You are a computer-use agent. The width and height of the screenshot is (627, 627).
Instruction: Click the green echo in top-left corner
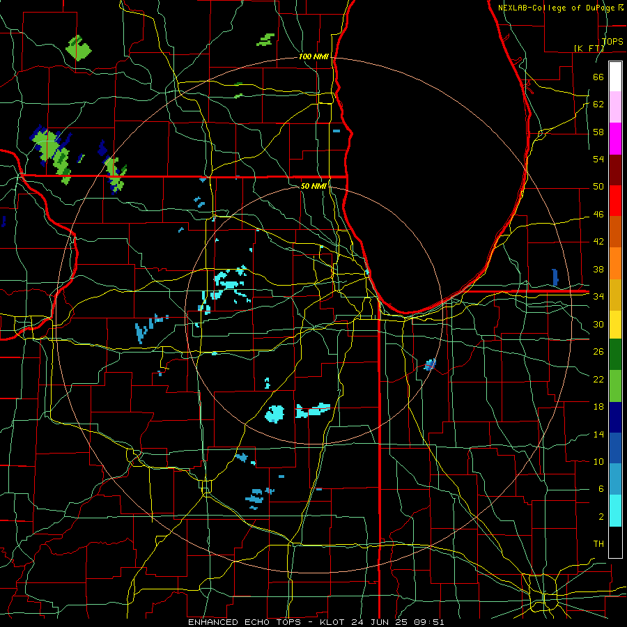coord(79,48)
